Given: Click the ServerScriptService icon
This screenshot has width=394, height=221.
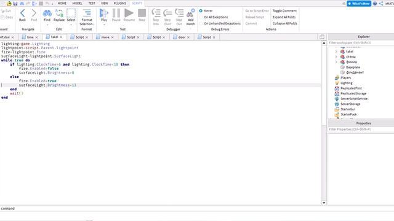Looking at the screenshot, I should tap(337, 99).
